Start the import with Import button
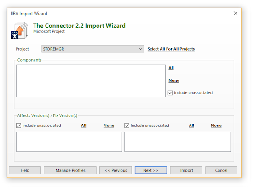This screenshot has height=189, width=254. [x=186, y=170]
